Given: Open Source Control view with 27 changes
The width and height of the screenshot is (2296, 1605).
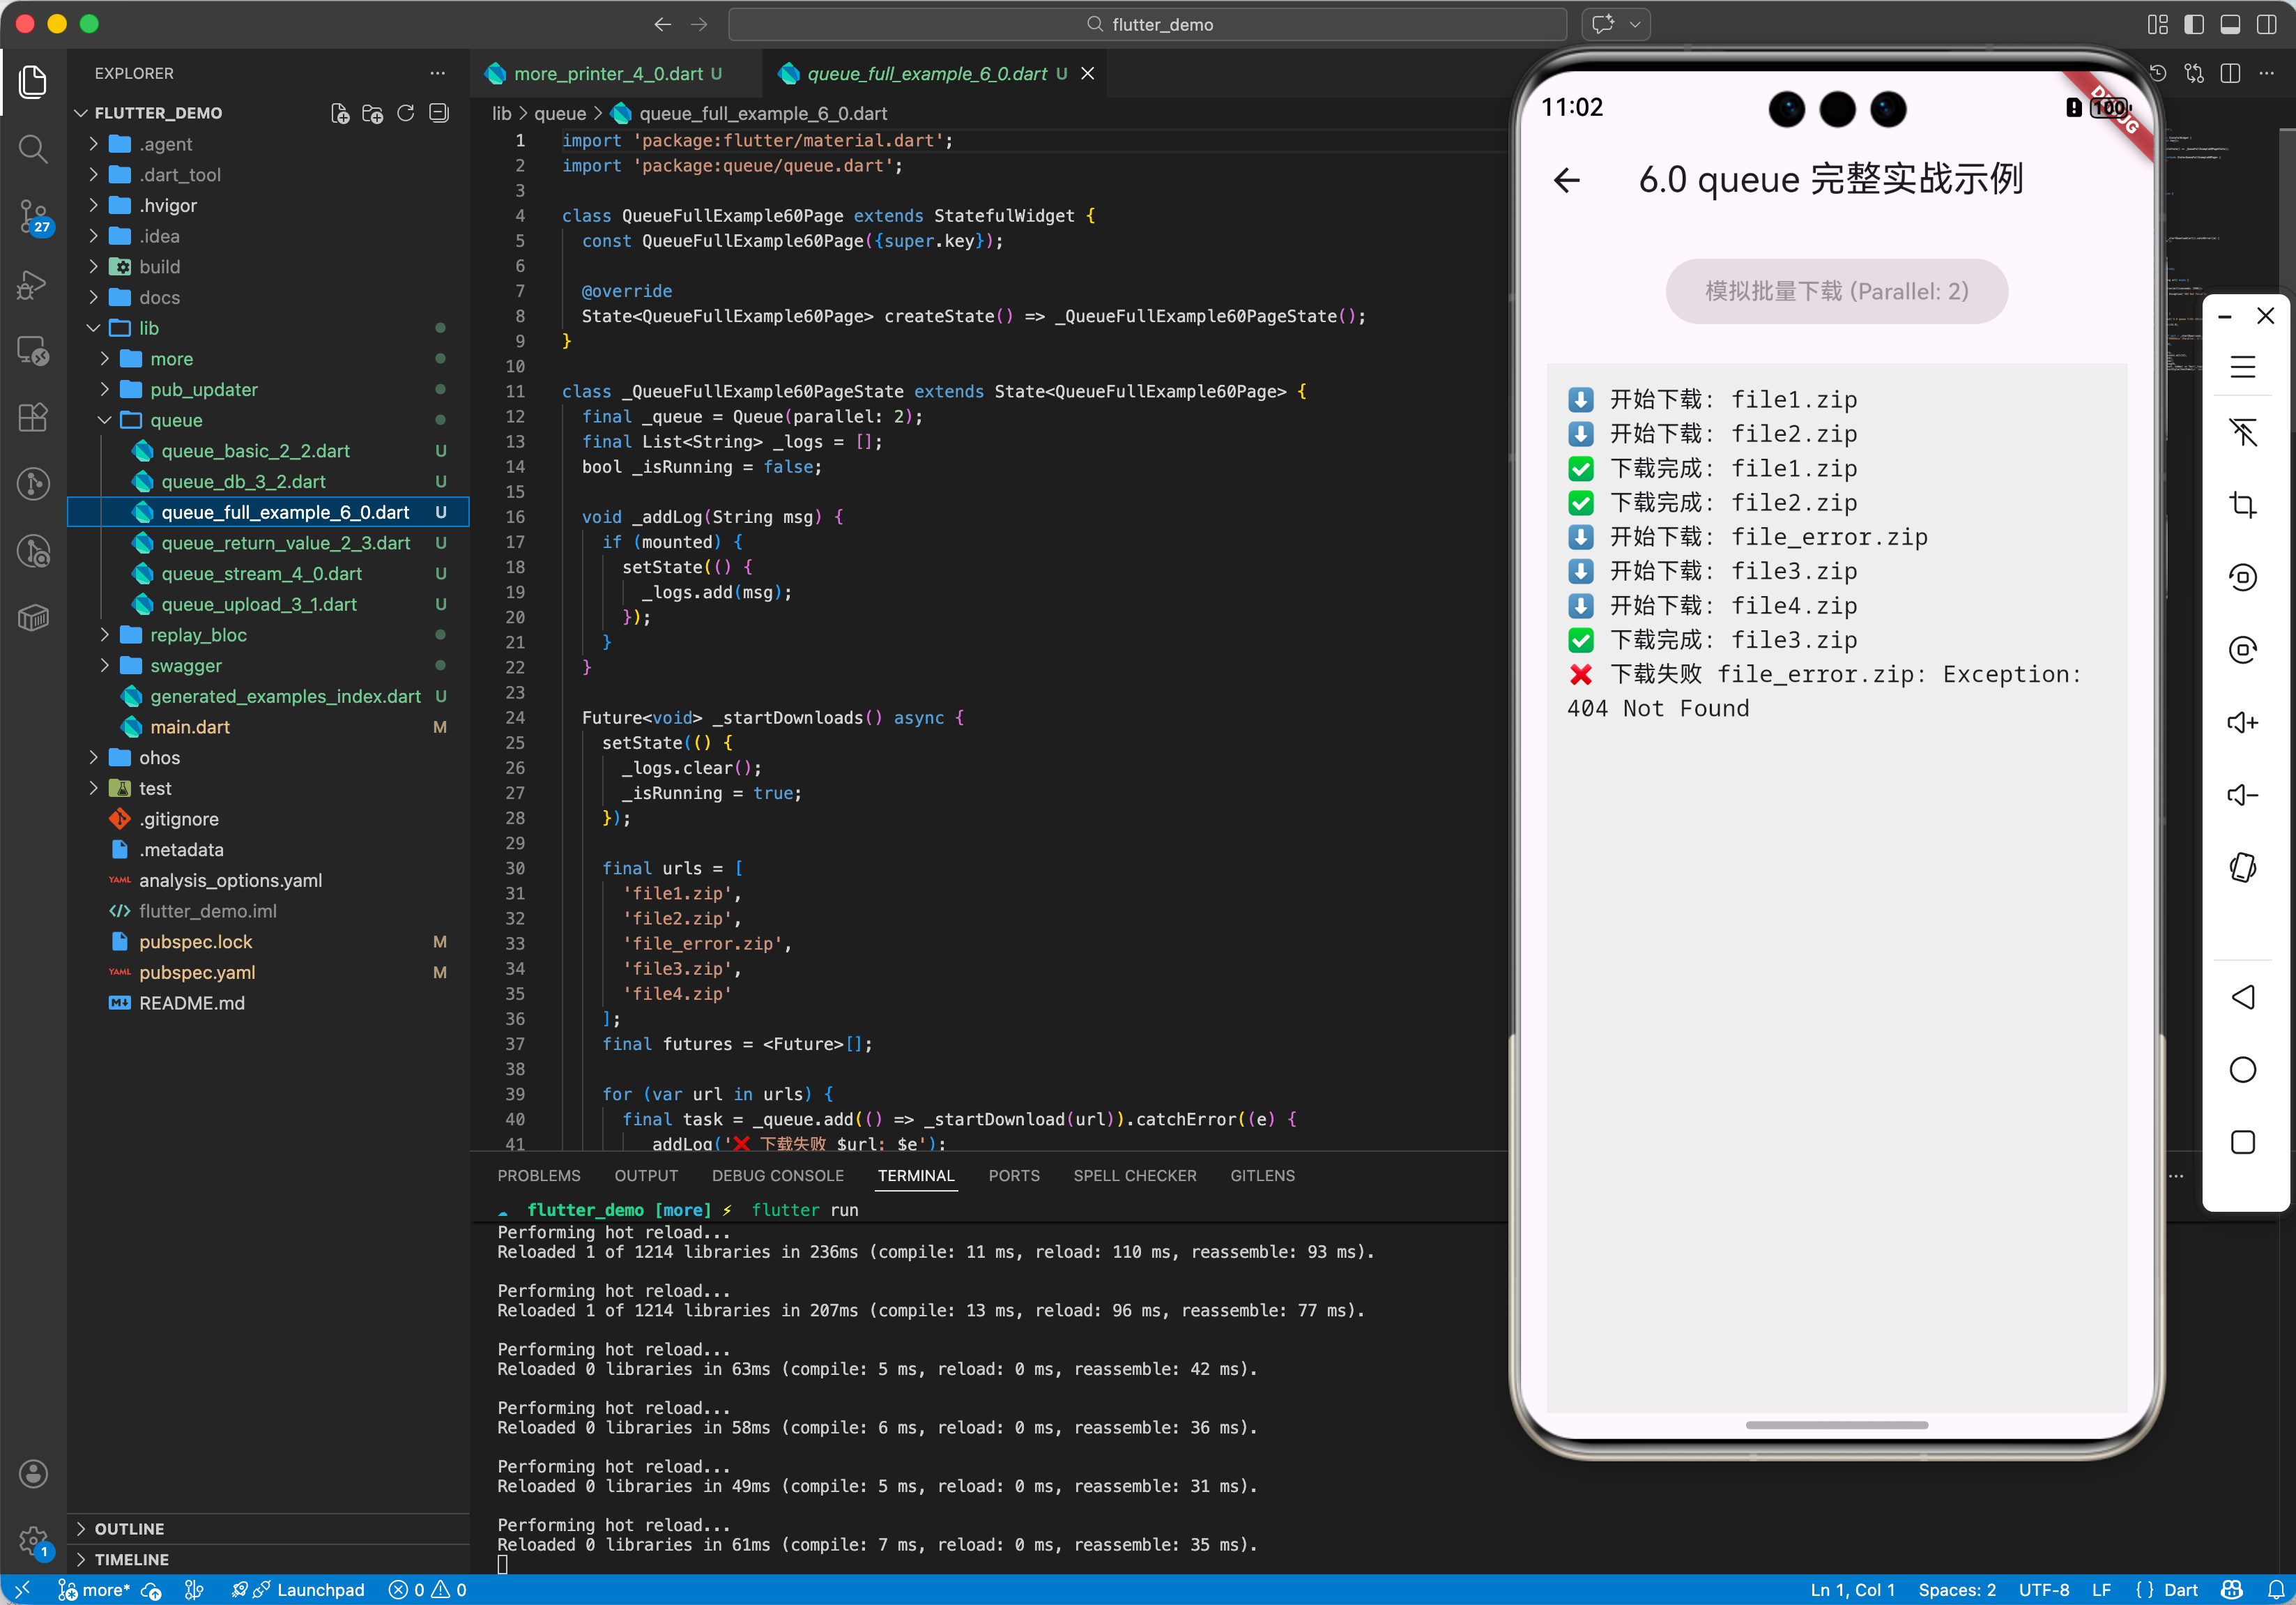Looking at the screenshot, I should click(x=33, y=216).
